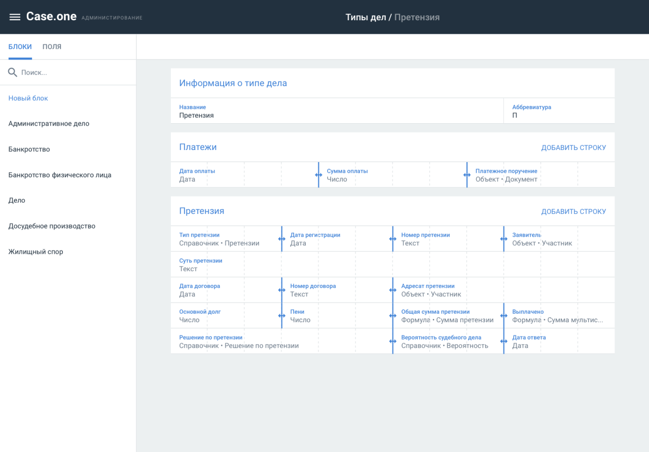
Task: Click resize handle before Номер претензии
Action: pyautogui.click(x=393, y=239)
